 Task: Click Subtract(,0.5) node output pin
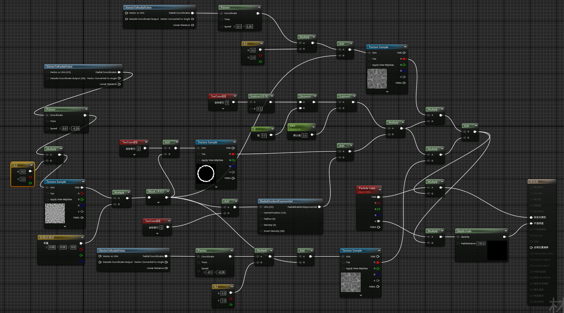tap(271, 102)
